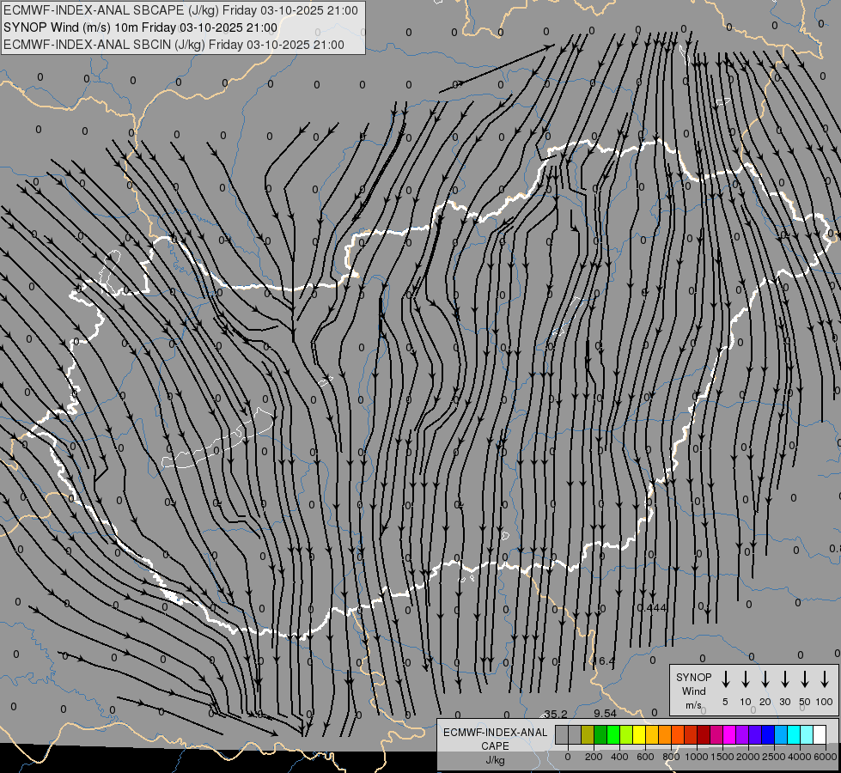Click the wind arrow labeled 10 m/s
Screen dimensions: 841x773
pyautogui.click(x=746, y=679)
